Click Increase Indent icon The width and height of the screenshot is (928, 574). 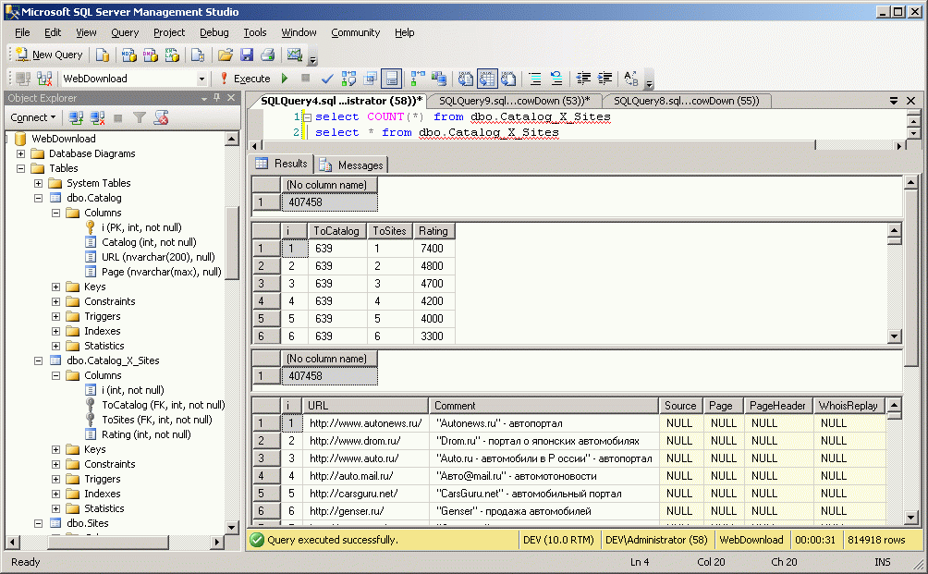pos(604,79)
